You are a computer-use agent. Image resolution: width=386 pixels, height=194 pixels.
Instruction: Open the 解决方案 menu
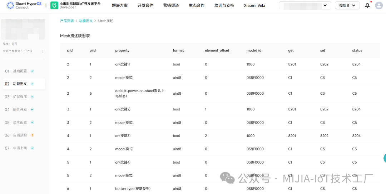coord(120,5)
